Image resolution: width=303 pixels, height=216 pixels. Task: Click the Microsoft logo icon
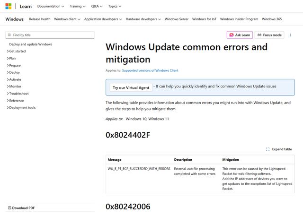tap(9, 6)
